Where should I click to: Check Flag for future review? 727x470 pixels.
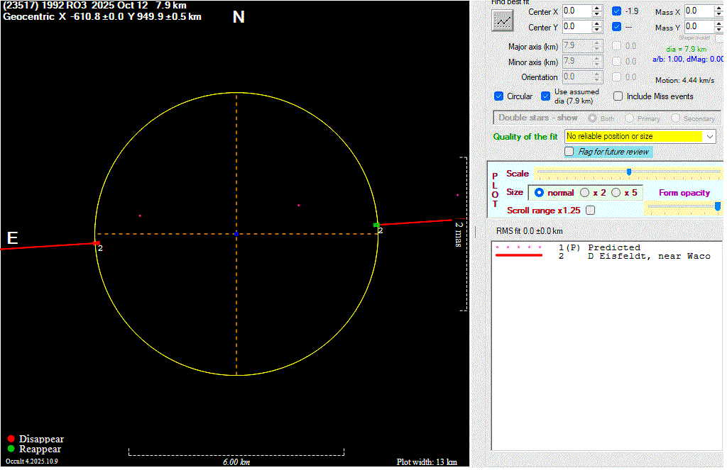click(569, 152)
